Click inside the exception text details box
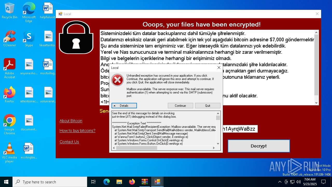 point(164,128)
